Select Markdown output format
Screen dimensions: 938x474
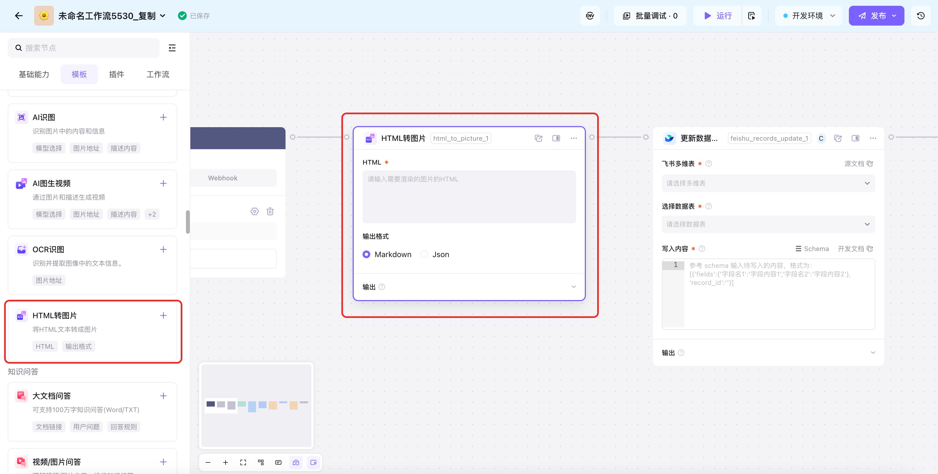click(366, 254)
